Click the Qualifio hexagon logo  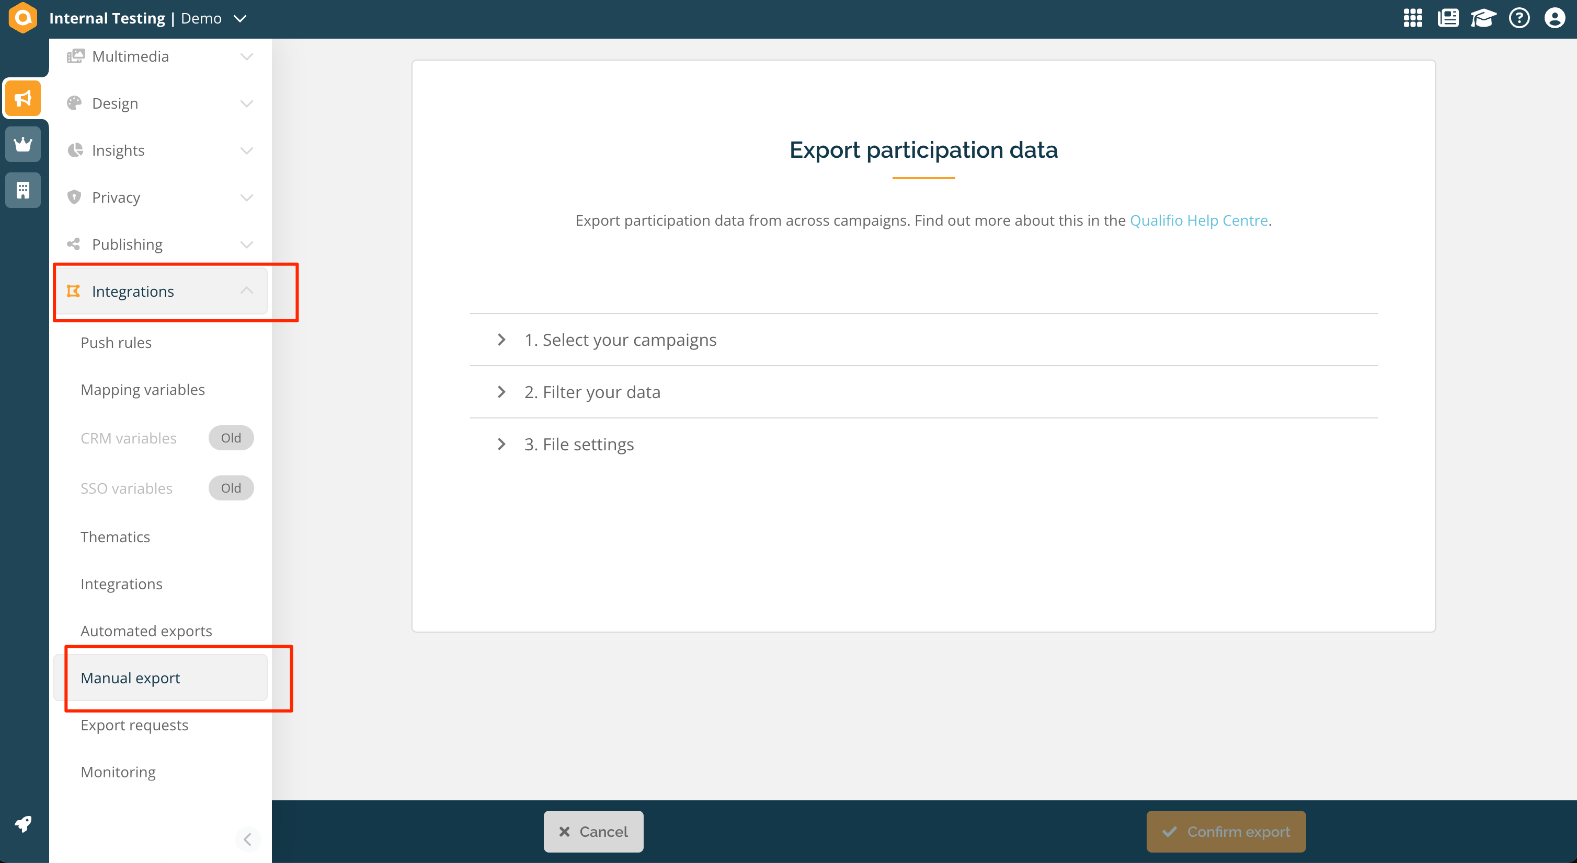pyautogui.click(x=23, y=17)
